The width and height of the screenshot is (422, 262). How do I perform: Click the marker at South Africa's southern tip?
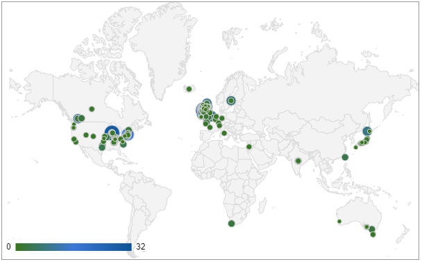tap(231, 224)
